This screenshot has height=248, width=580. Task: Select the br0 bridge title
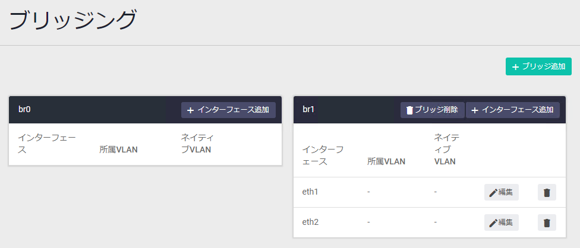click(x=24, y=110)
